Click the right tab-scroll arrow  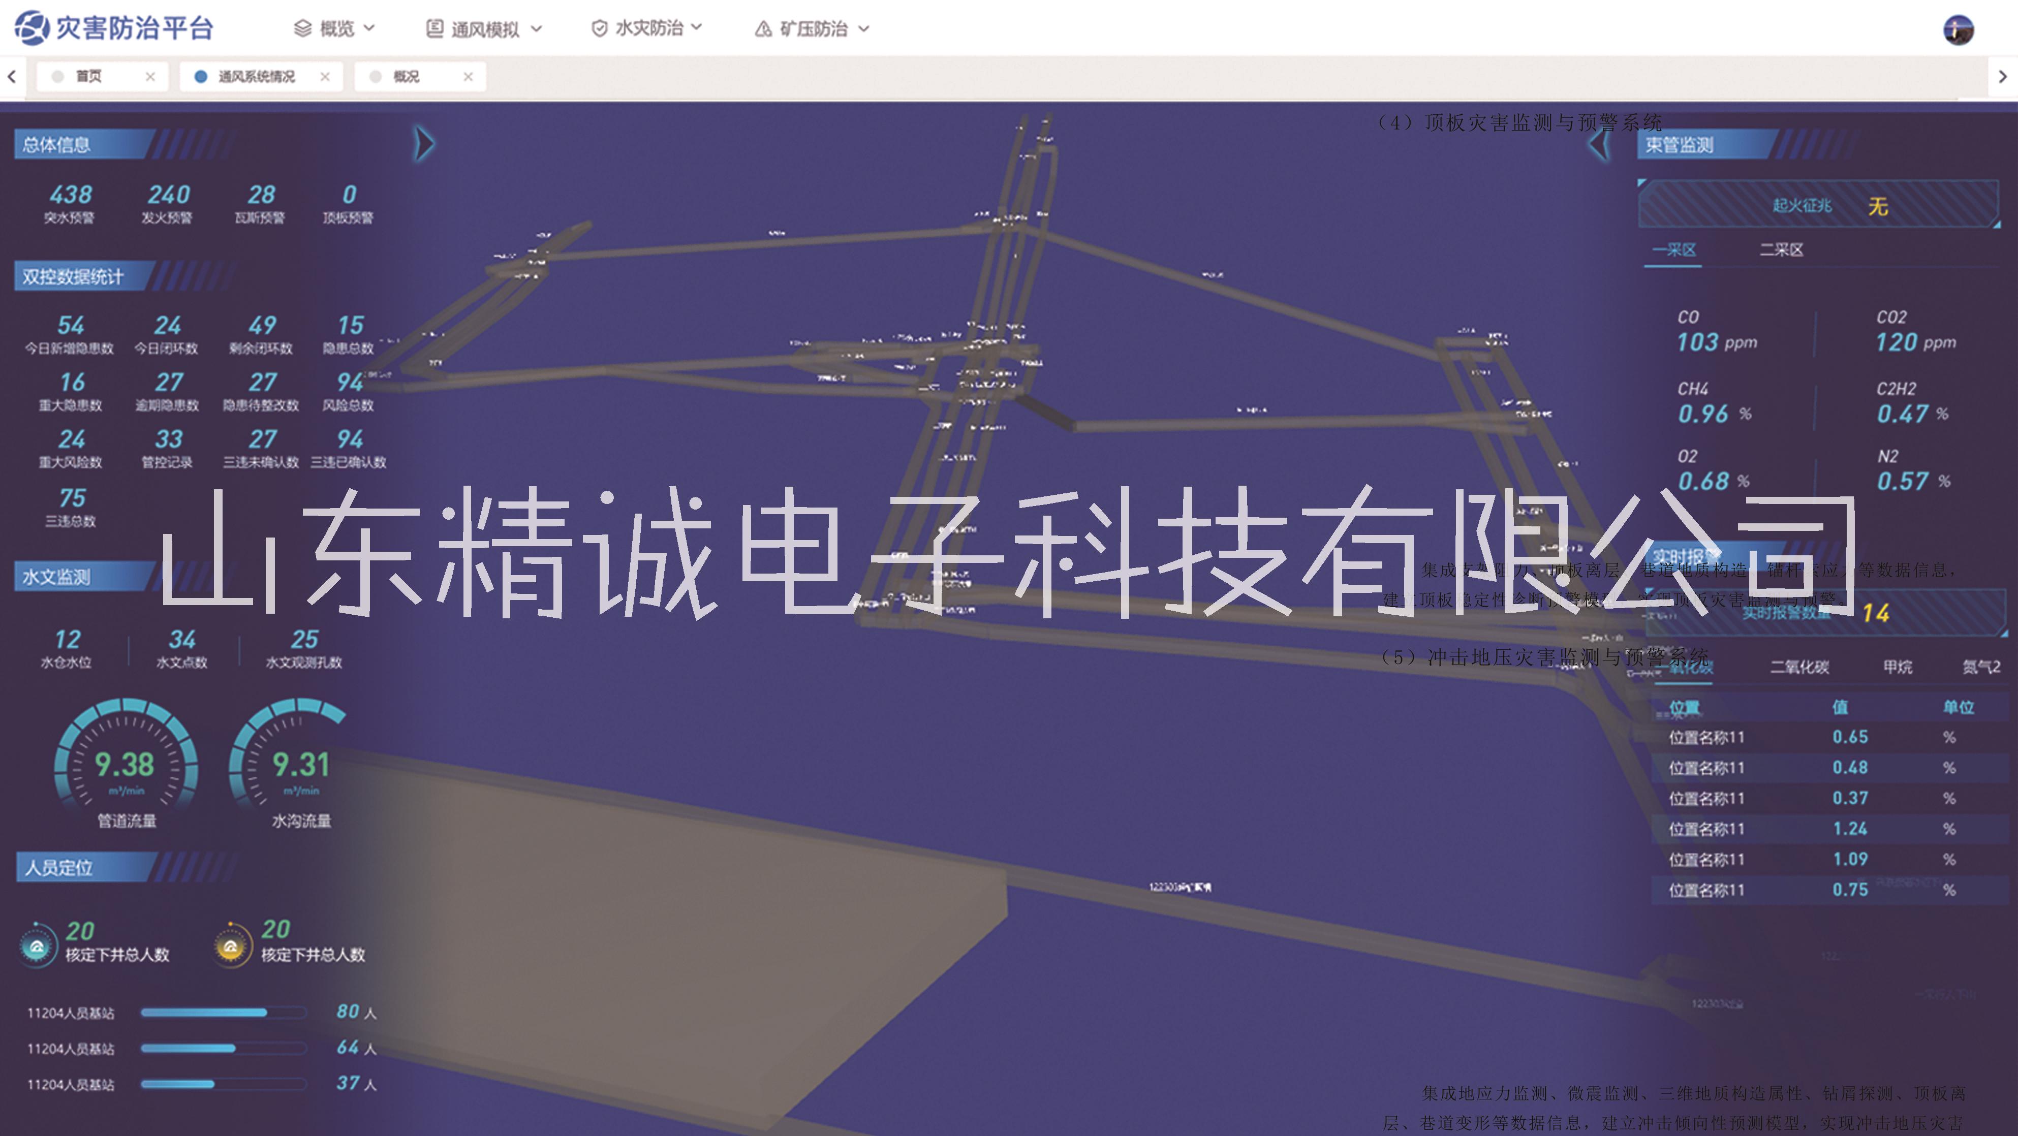[2002, 77]
